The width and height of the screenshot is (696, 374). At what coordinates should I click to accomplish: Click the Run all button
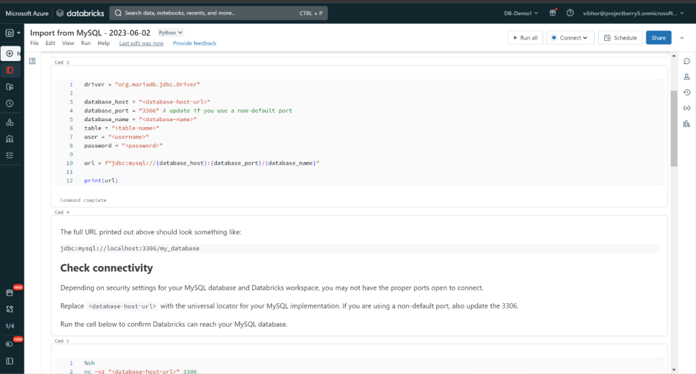click(525, 38)
